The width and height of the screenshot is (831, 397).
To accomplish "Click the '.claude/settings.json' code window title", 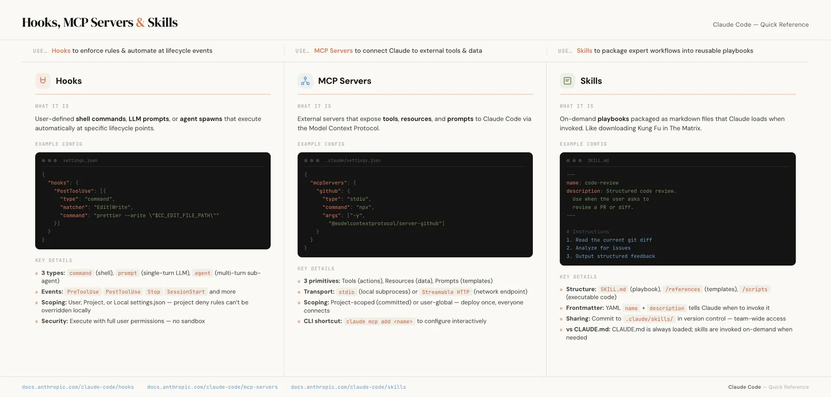I will 353,161.
